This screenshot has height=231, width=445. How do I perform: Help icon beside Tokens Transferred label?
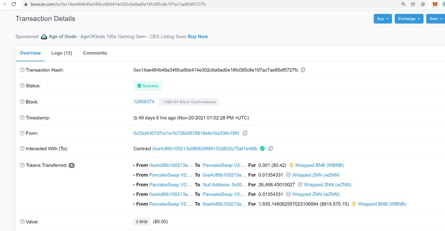22,165
